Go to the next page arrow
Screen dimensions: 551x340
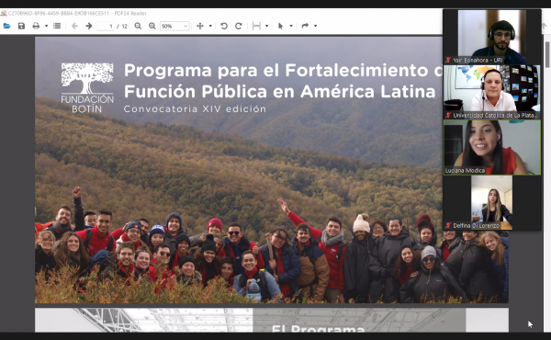pos(89,26)
